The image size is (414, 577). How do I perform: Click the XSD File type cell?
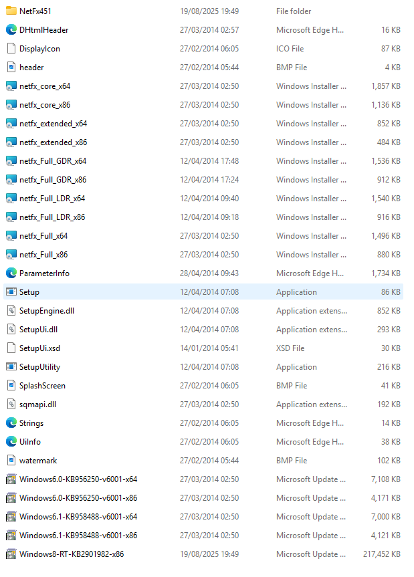point(290,348)
